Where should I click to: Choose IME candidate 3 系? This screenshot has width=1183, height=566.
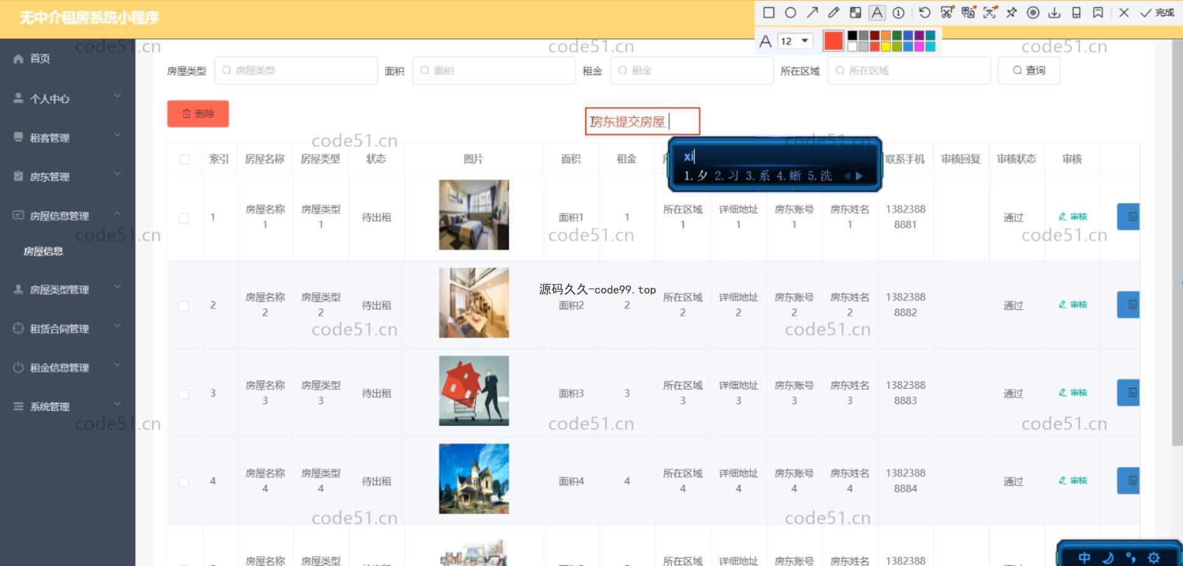pos(758,176)
